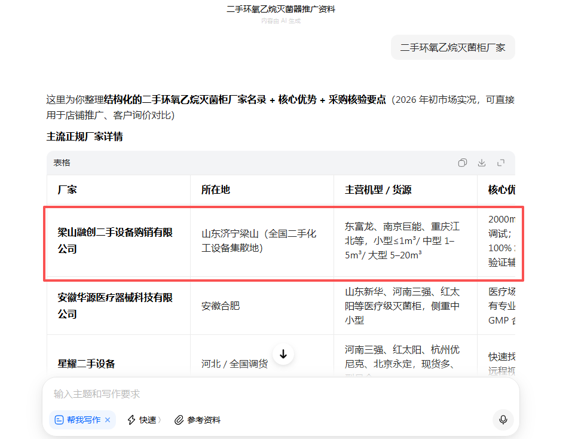Viewport: 572px width, 439px height.
Task: Activate voice input microphone
Action: coord(503,420)
